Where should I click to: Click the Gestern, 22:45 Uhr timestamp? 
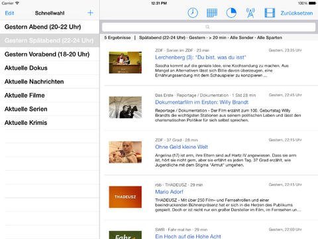[285, 95]
